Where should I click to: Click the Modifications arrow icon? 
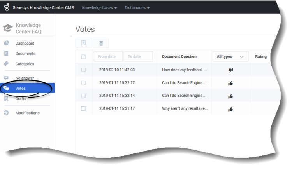point(6,113)
